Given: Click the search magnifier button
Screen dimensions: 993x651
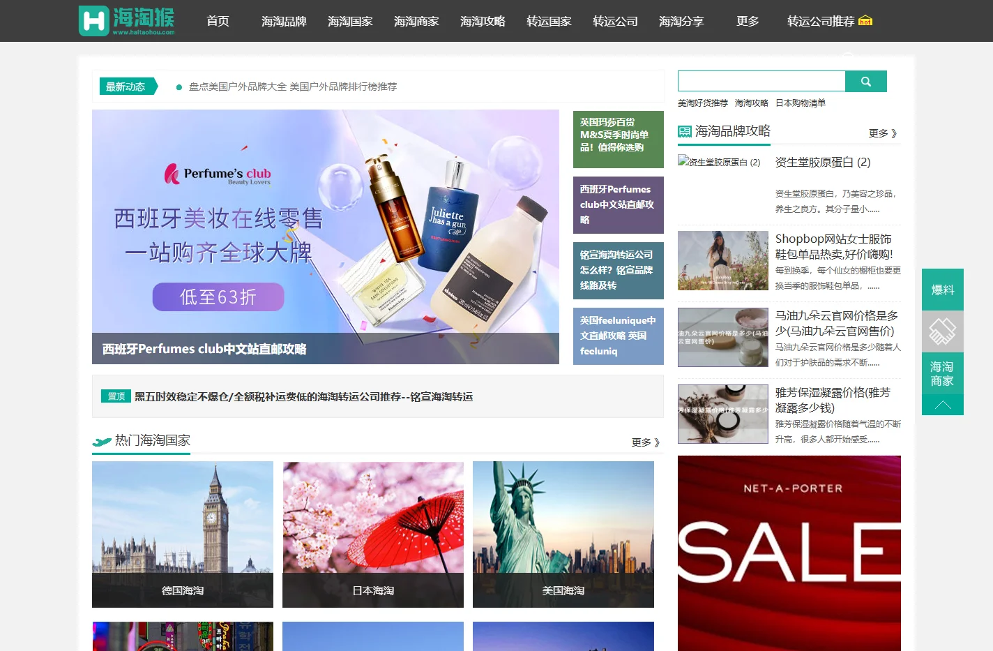Looking at the screenshot, I should click(x=866, y=81).
